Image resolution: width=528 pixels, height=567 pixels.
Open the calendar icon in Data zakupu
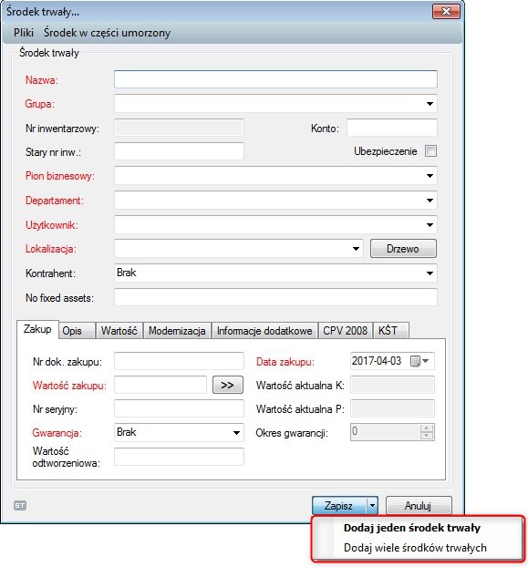pyautogui.click(x=415, y=361)
